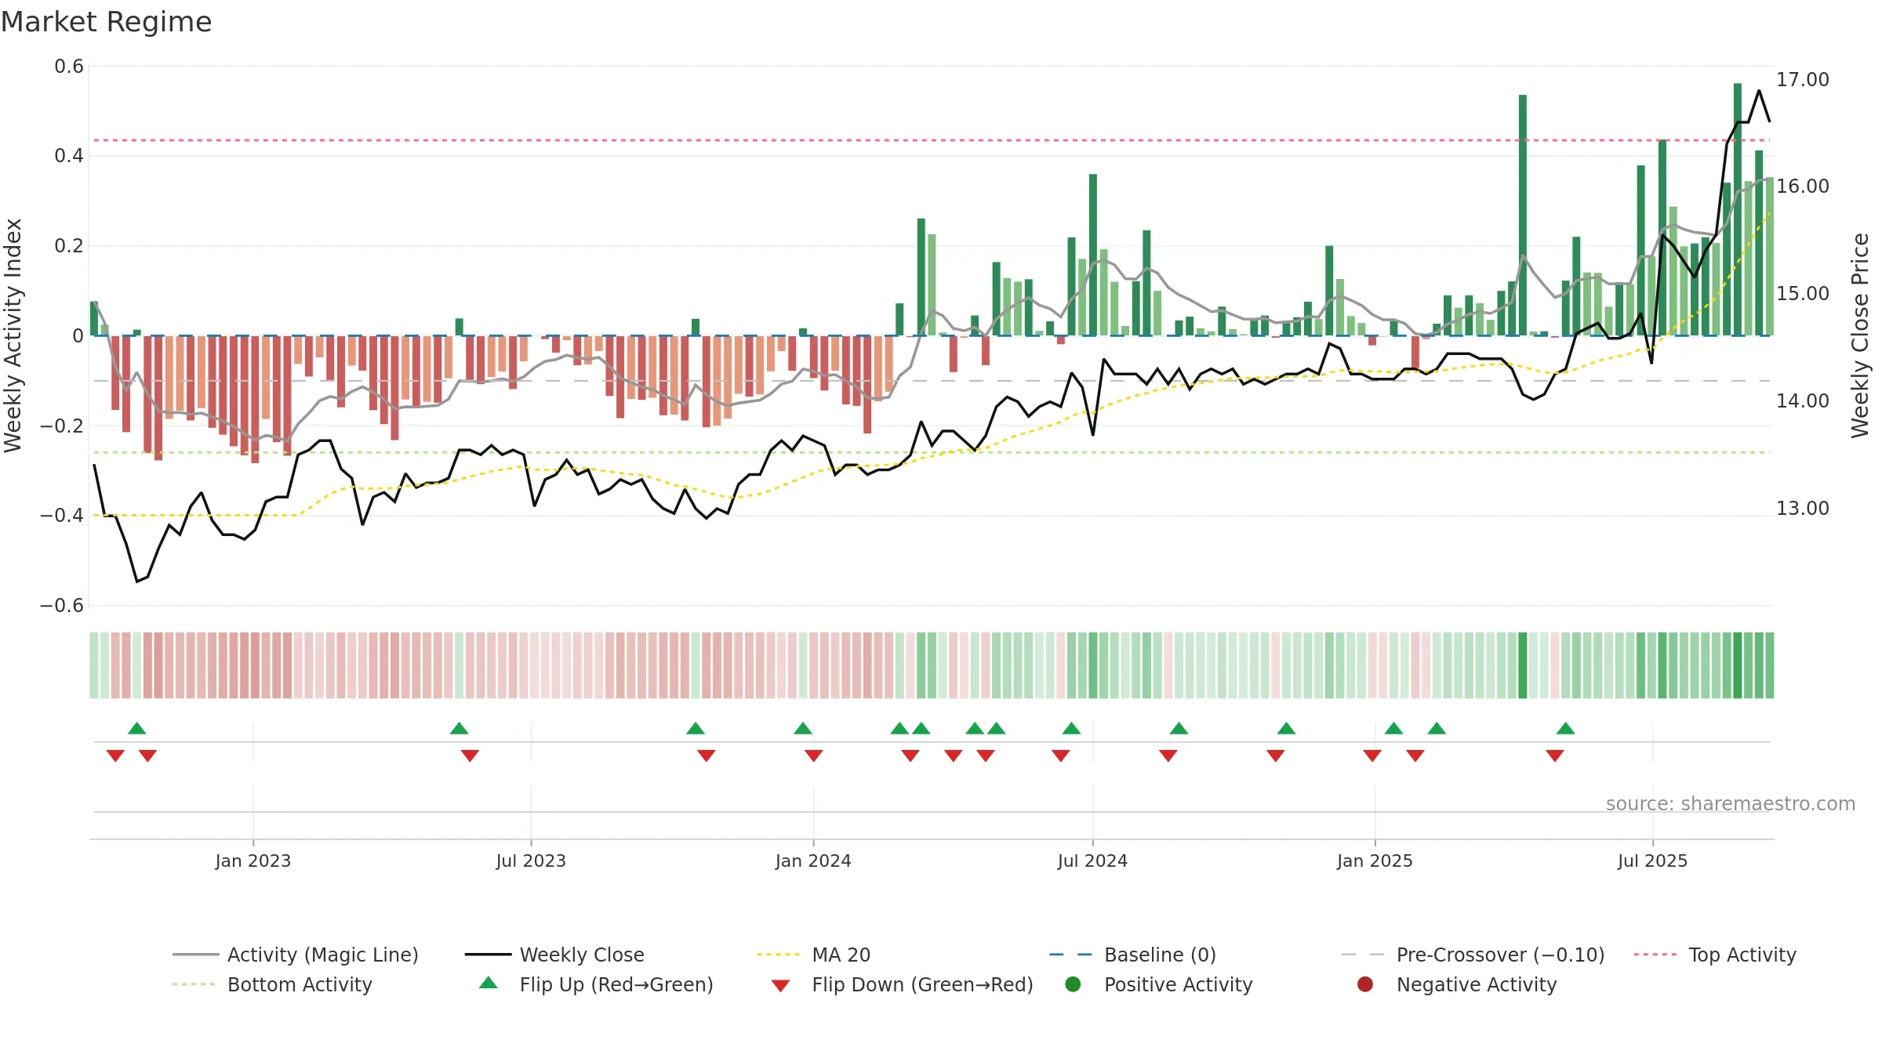Toggle the Weekly Close legend entry

tap(554, 955)
